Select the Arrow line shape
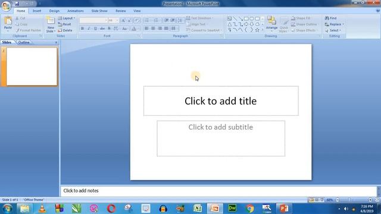 pos(241,18)
